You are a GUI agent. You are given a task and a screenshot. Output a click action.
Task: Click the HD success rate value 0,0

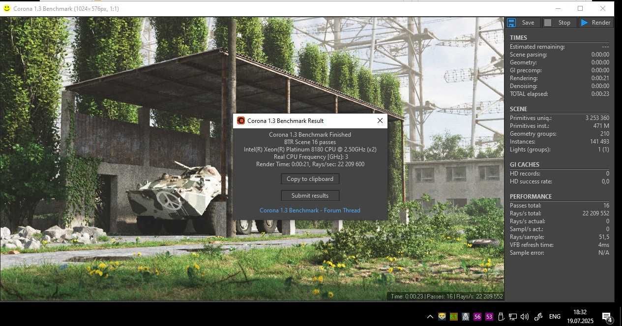[x=605, y=181]
